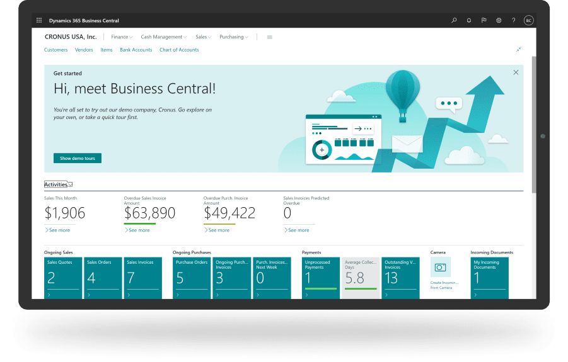
Task: Click the $1,906 Sales This Month value
Action: (x=65, y=213)
